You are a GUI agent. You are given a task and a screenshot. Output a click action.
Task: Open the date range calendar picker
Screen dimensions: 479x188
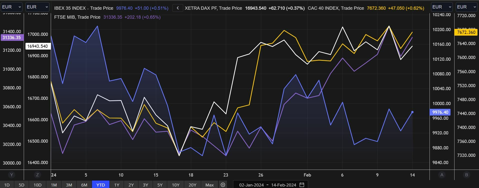302,185
